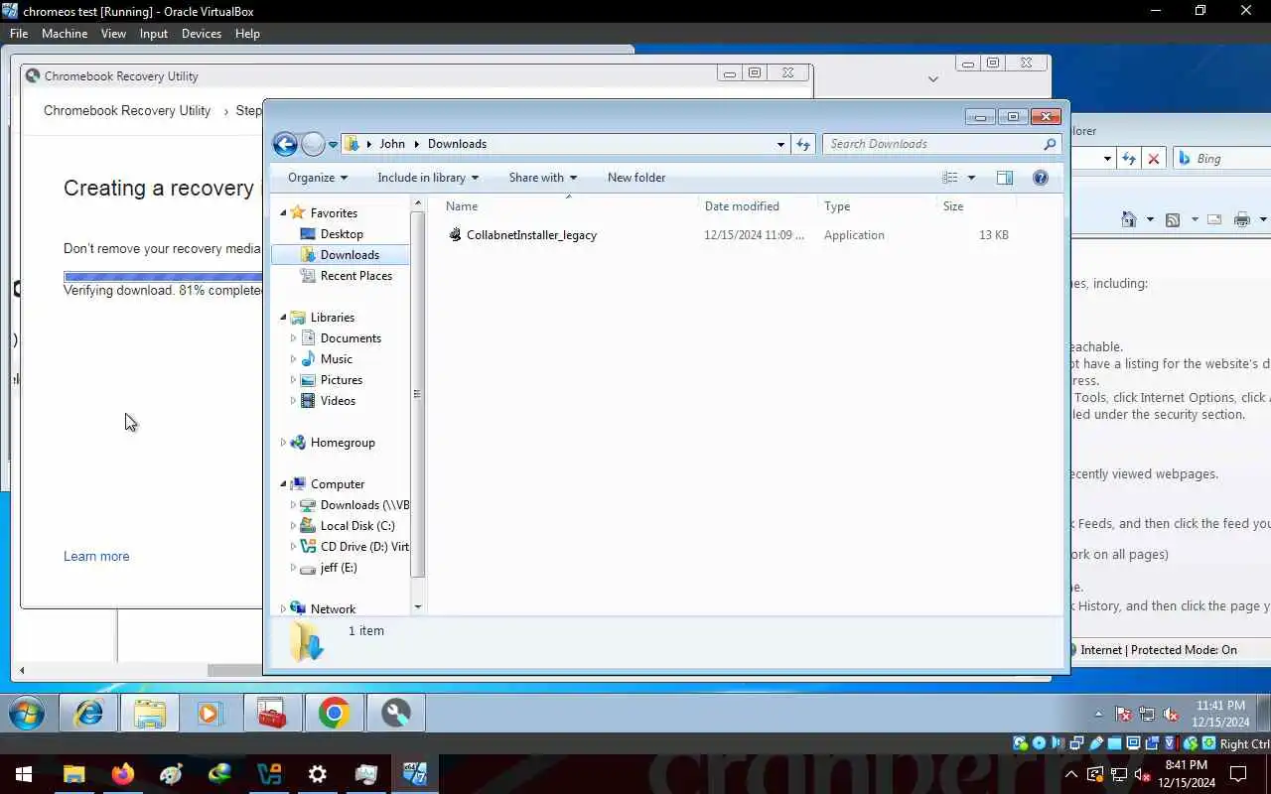Open the view options dropdown arrow
The image size is (1271, 794).
click(x=971, y=178)
